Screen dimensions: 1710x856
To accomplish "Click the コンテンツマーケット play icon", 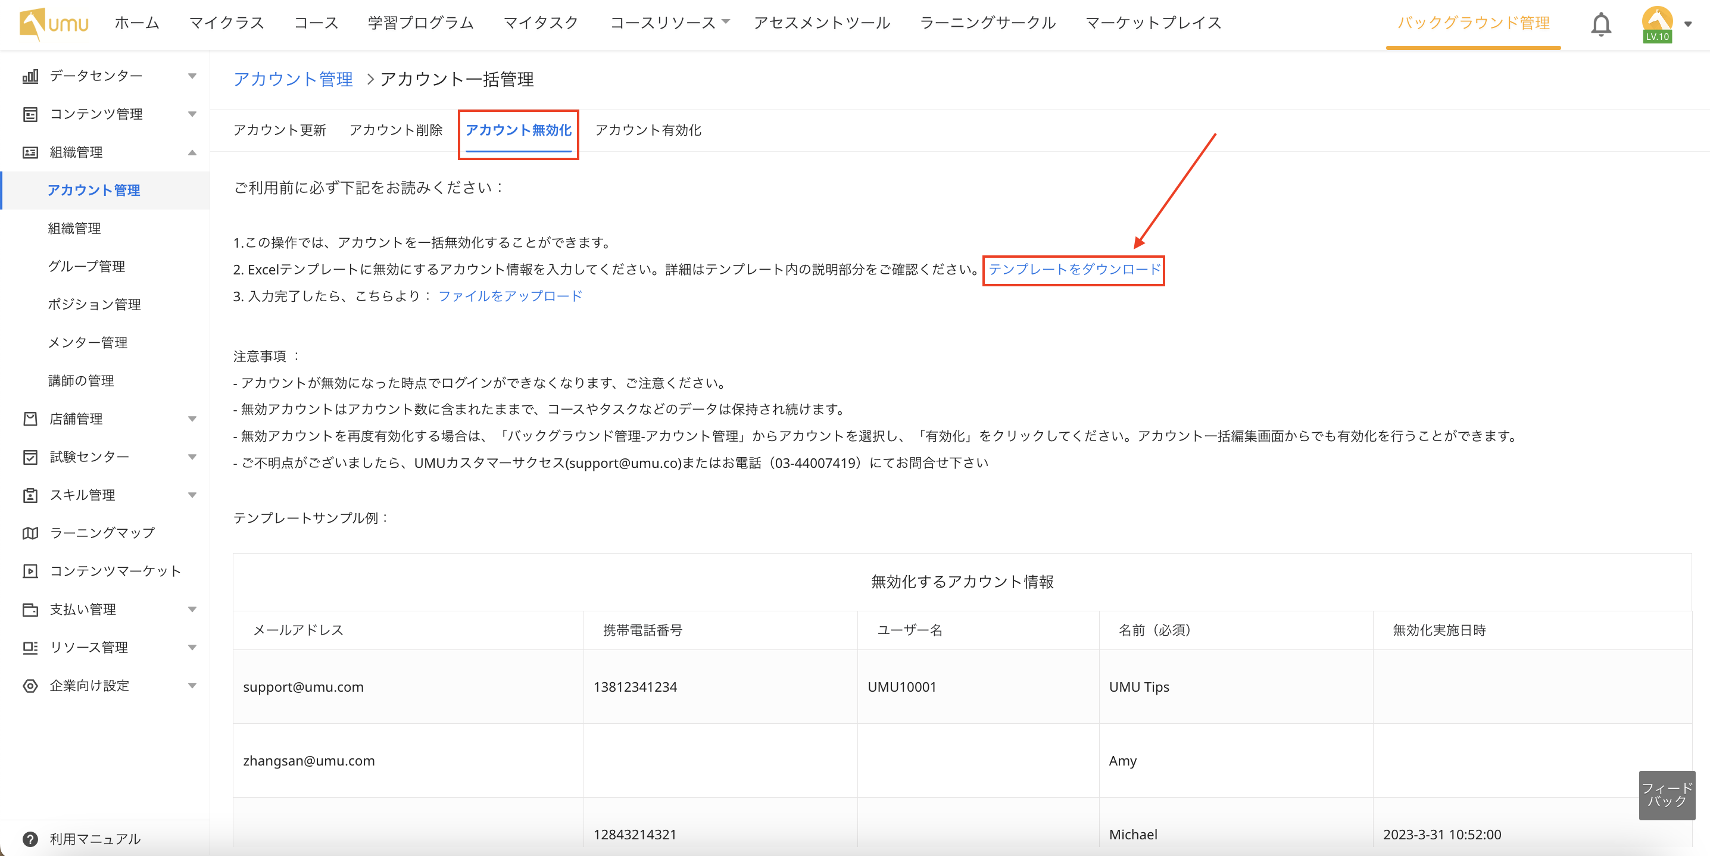I will tap(30, 571).
